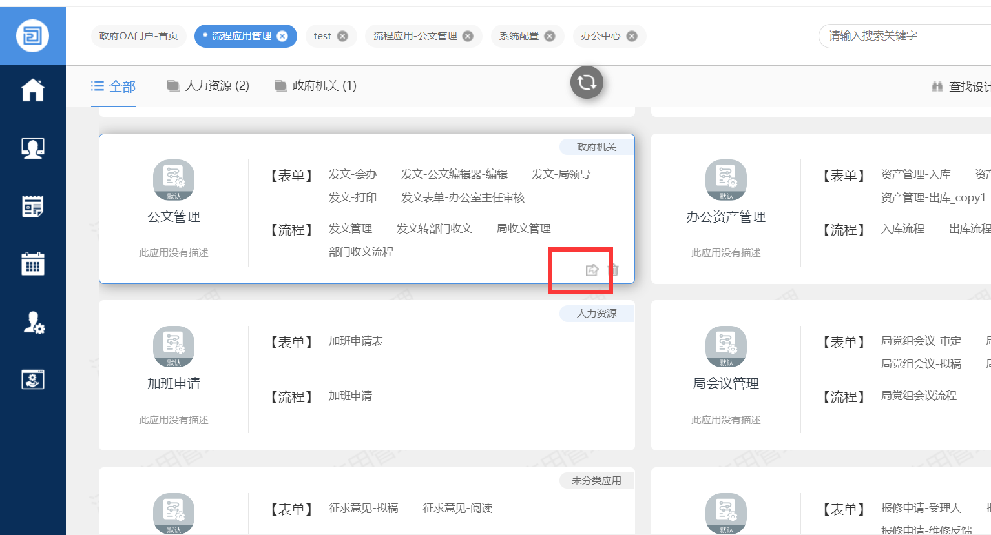Open the 报修申请-受理人 form
Screen dimensions: 991x535
[x=921, y=508]
